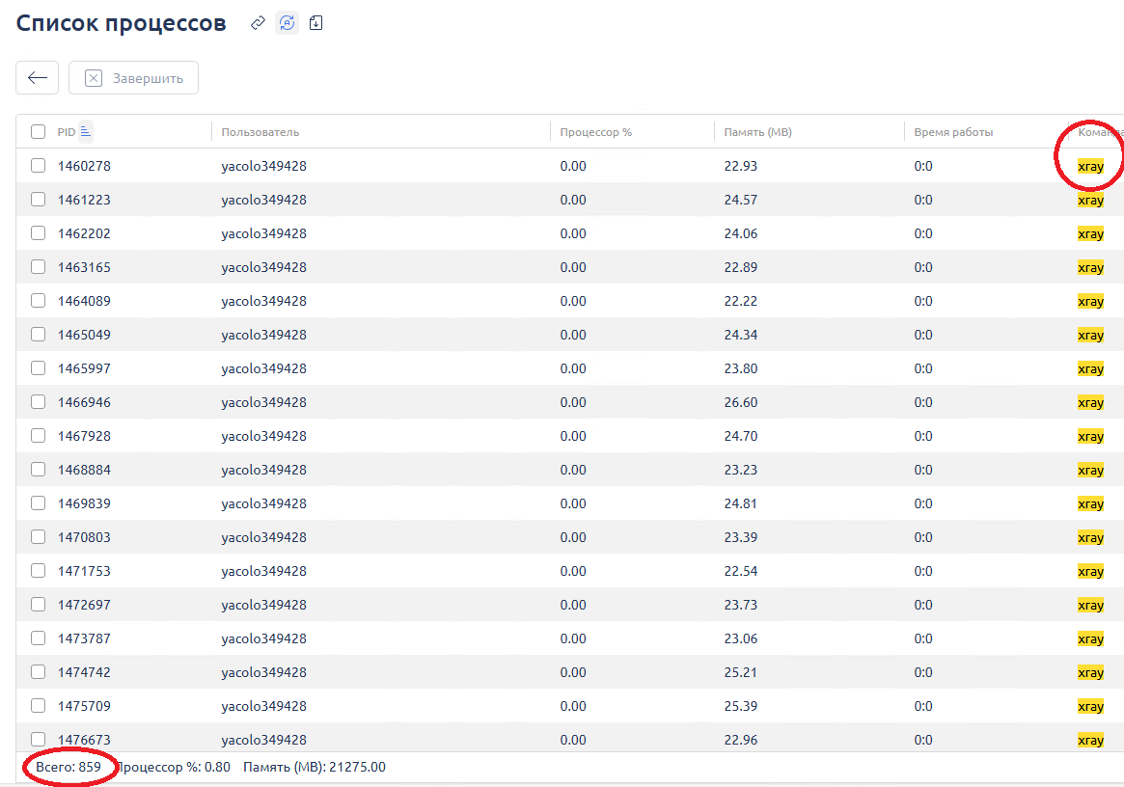
Task: Sort by the Процессор % column header
Action: [x=595, y=132]
